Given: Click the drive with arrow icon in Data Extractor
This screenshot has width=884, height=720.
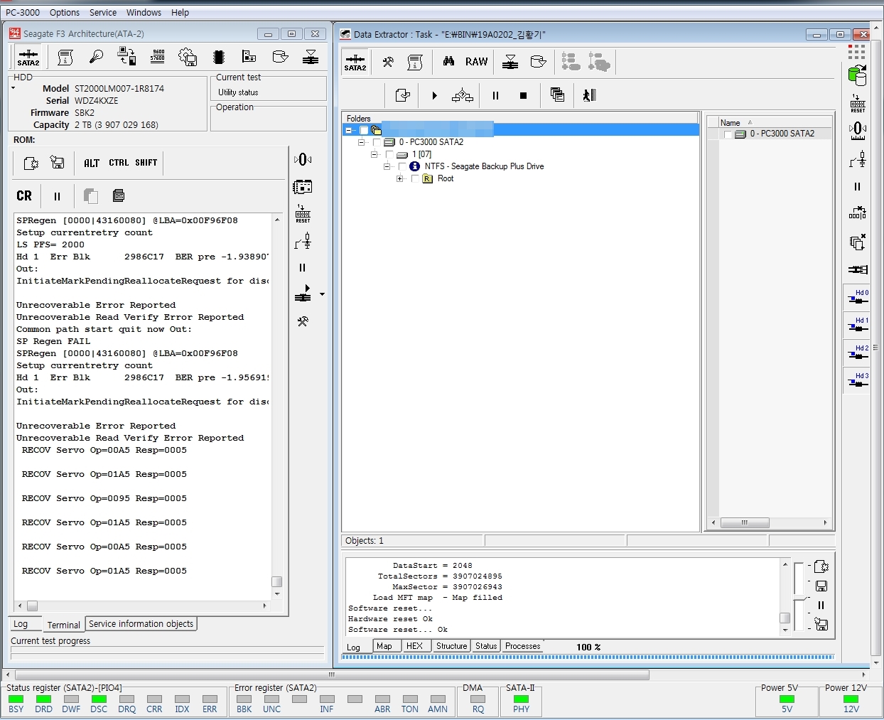Looking at the screenshot, I should 539,62.
